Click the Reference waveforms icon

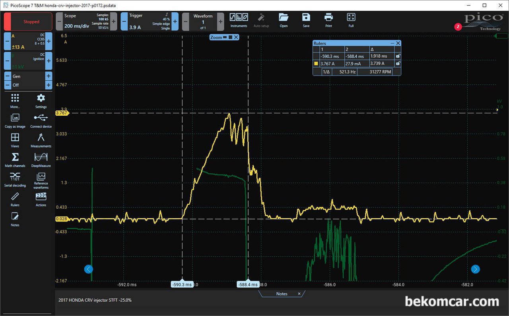pos(41,177)
